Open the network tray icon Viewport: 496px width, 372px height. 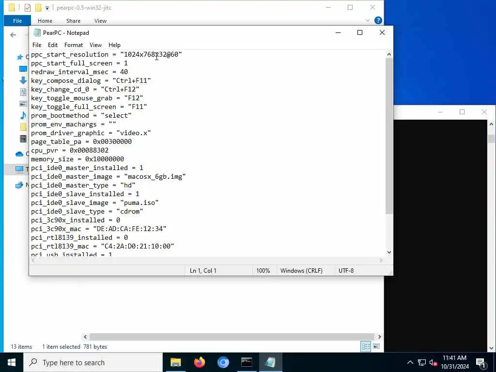[422, 362]
